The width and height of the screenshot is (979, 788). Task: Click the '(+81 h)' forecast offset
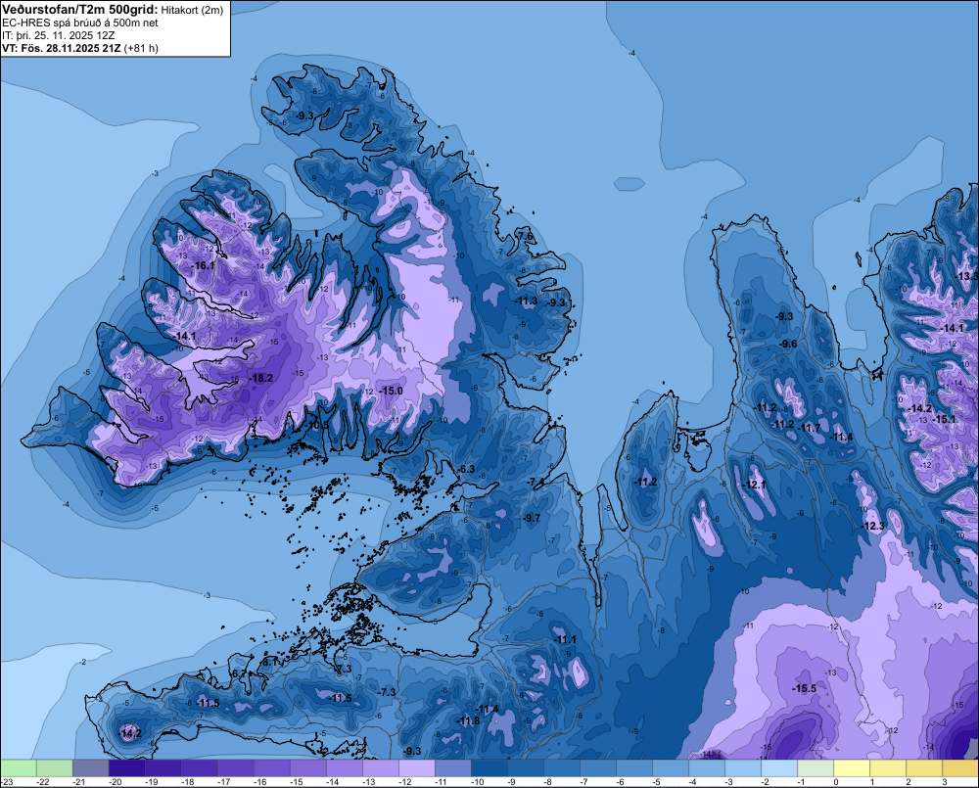[x=141, y=48]
